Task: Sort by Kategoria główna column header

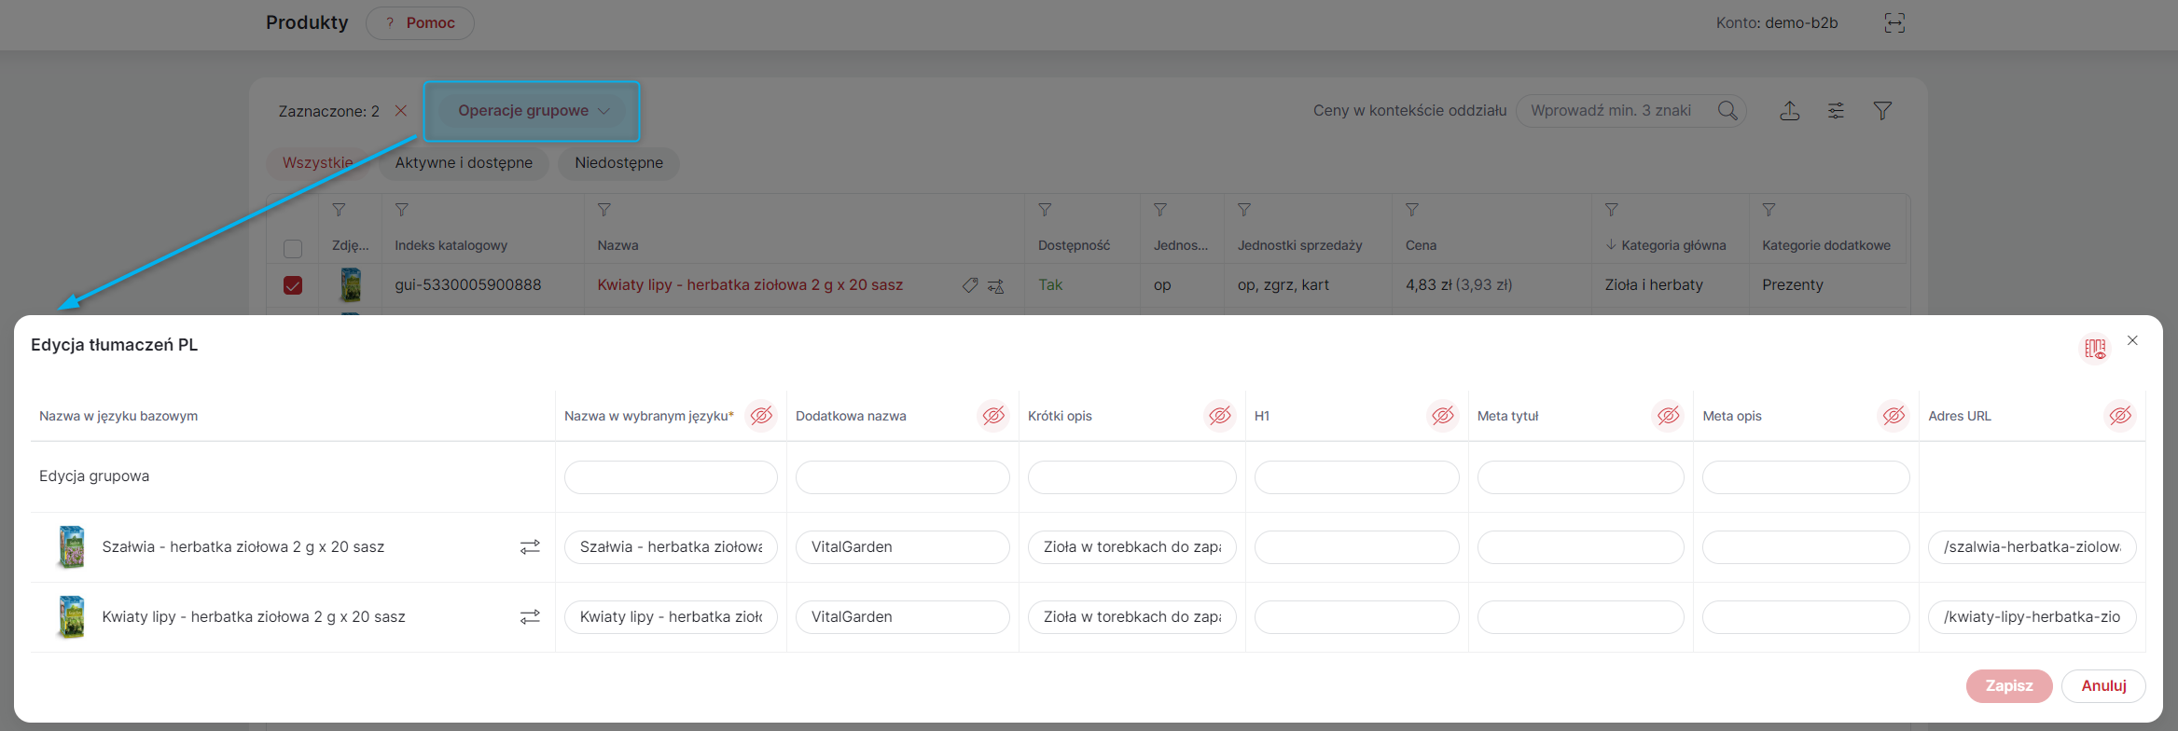Action: pos(1666,245)
